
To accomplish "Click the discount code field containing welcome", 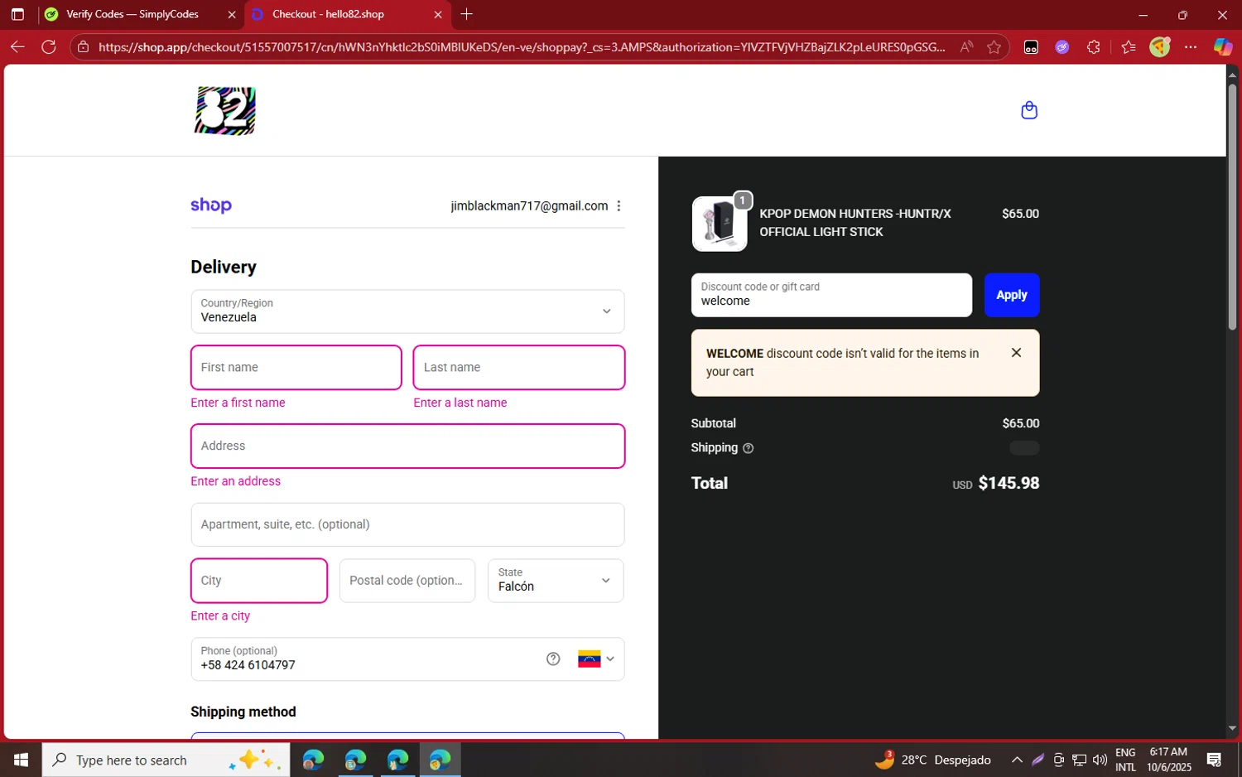I will 831,295.
